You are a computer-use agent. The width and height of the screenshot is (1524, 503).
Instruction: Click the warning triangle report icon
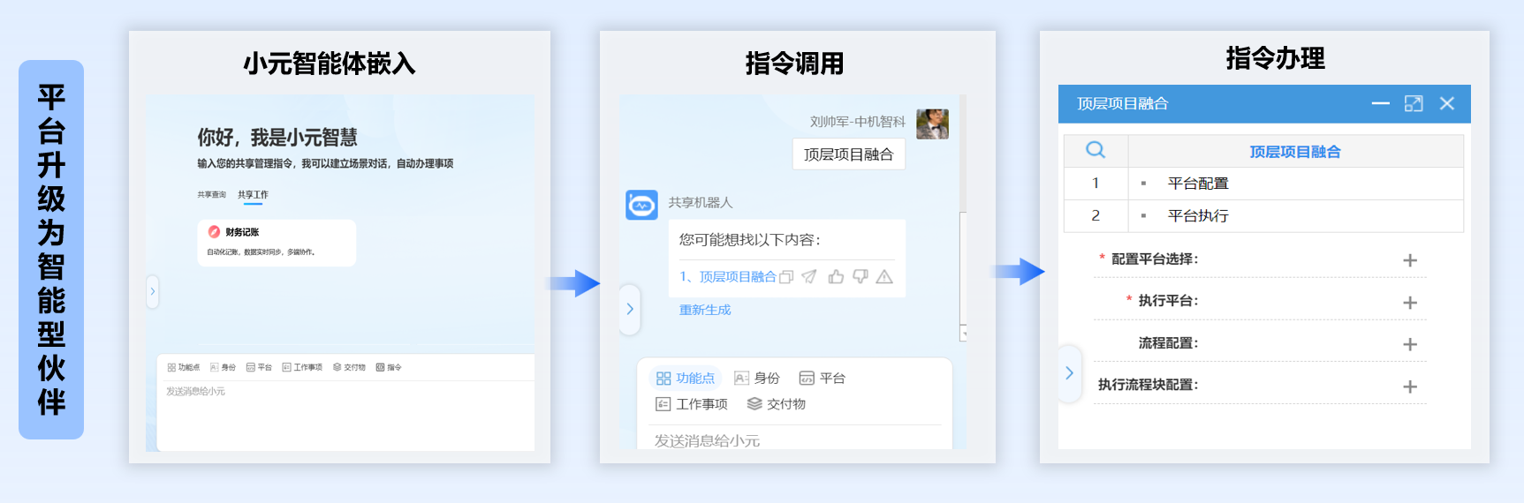(x=884, y=277)
